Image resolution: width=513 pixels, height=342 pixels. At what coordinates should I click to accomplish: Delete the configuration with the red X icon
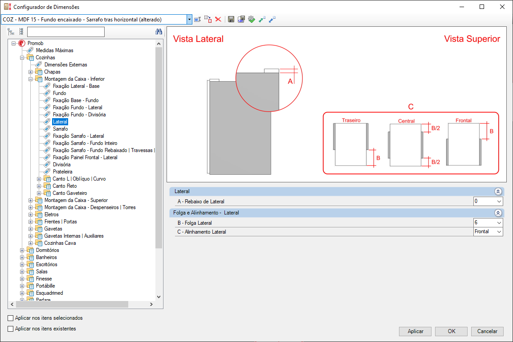(218, 19)
